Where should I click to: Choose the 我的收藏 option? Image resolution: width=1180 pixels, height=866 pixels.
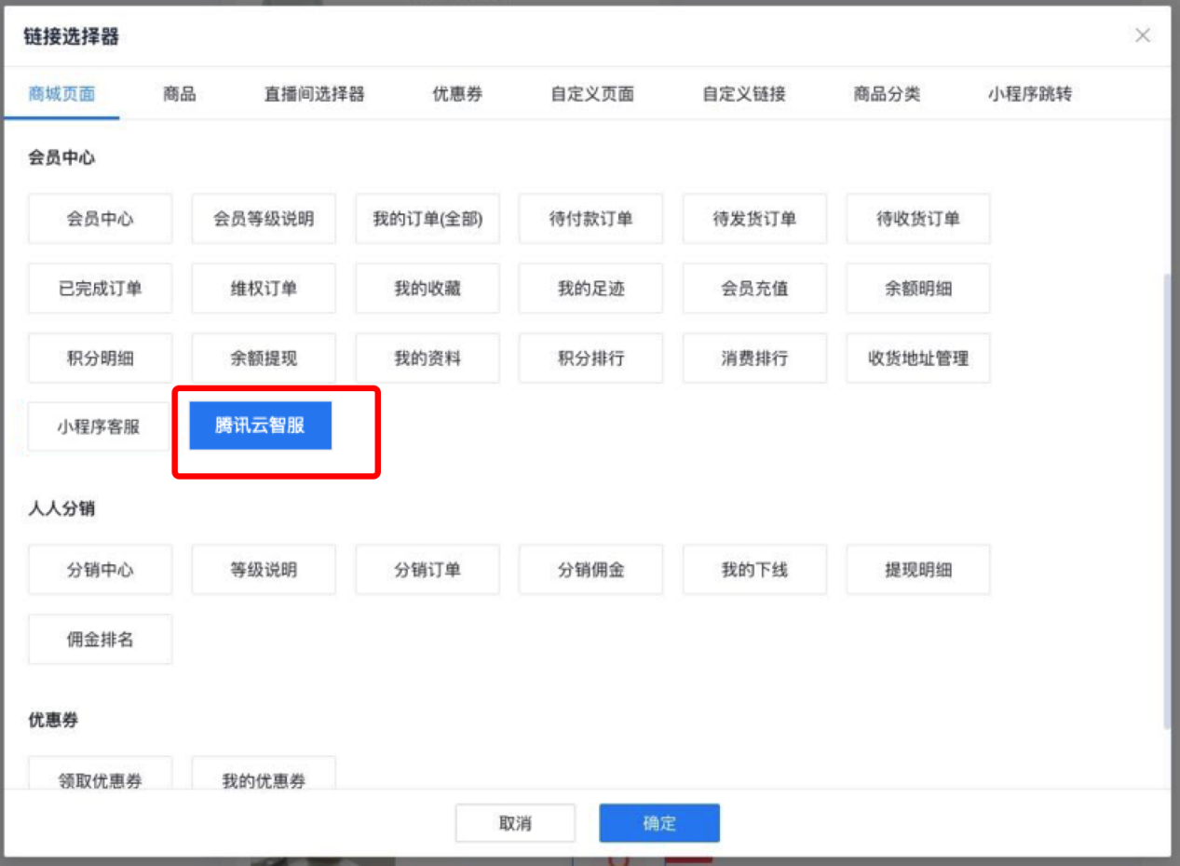(427, 289)
